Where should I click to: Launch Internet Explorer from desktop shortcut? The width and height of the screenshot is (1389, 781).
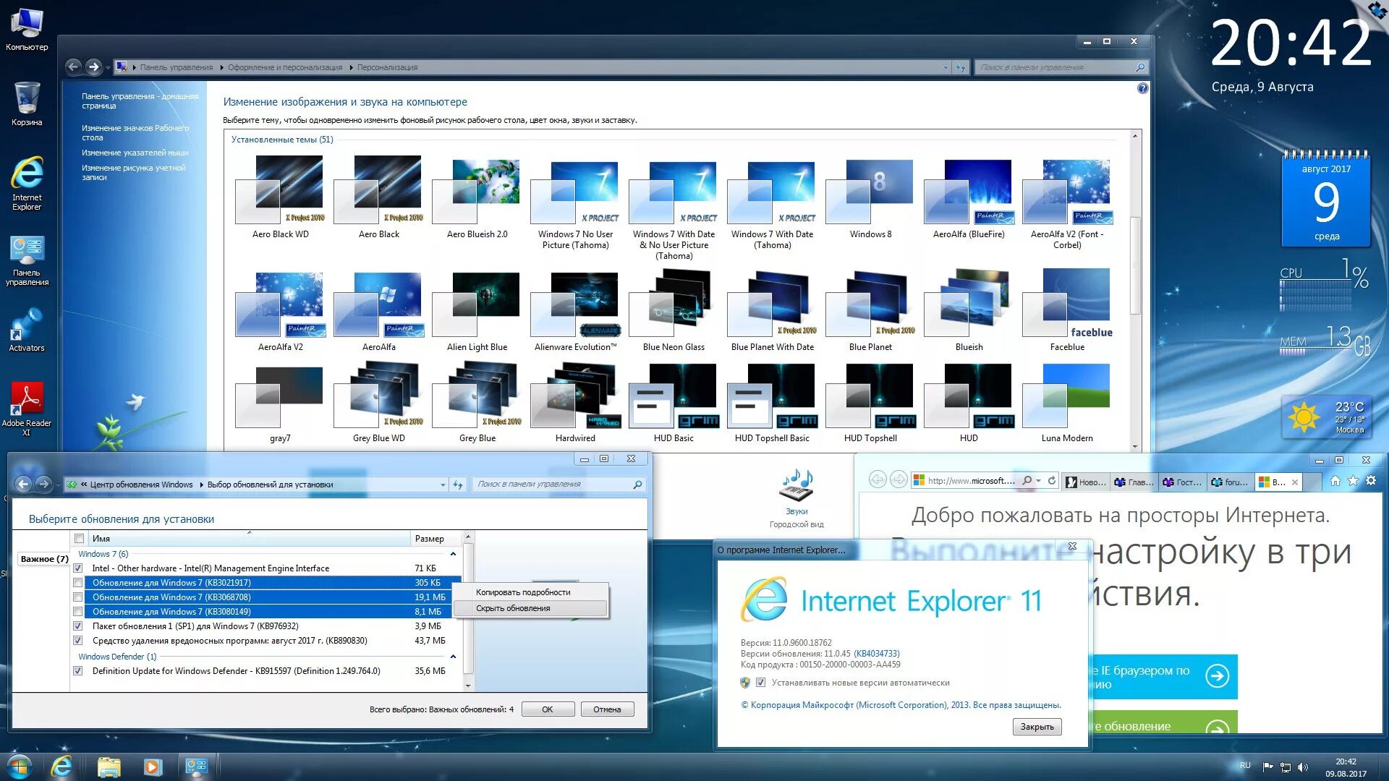(27, 183)
